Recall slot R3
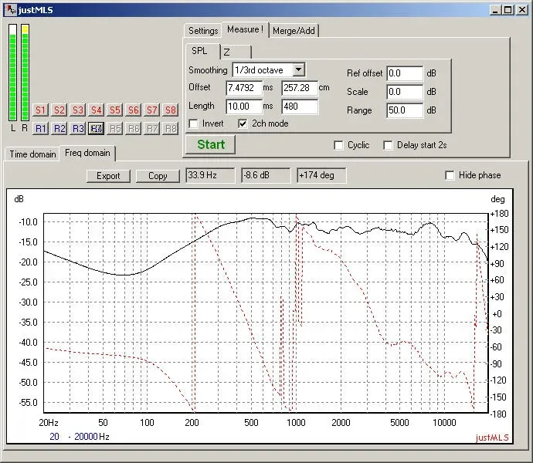This screenshot has height=463, width=533. (78, 128)
